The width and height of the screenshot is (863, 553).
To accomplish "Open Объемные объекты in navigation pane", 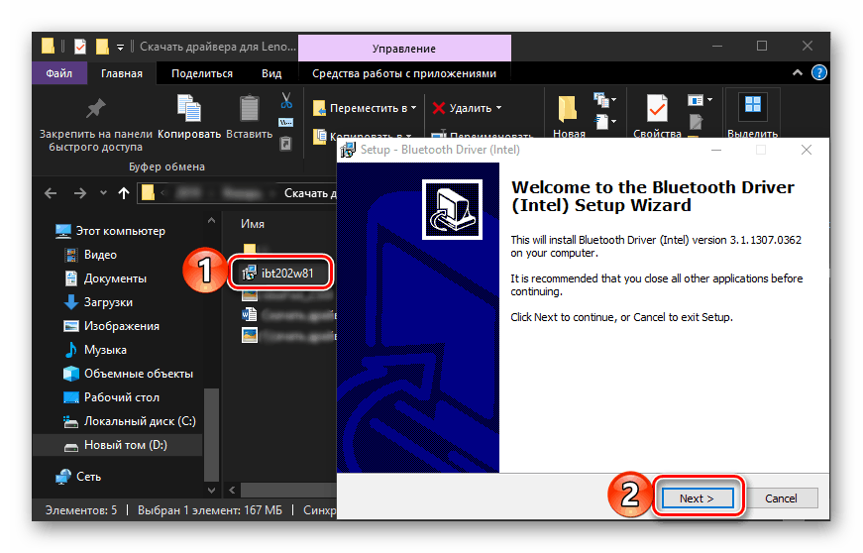I will (138, 373).
